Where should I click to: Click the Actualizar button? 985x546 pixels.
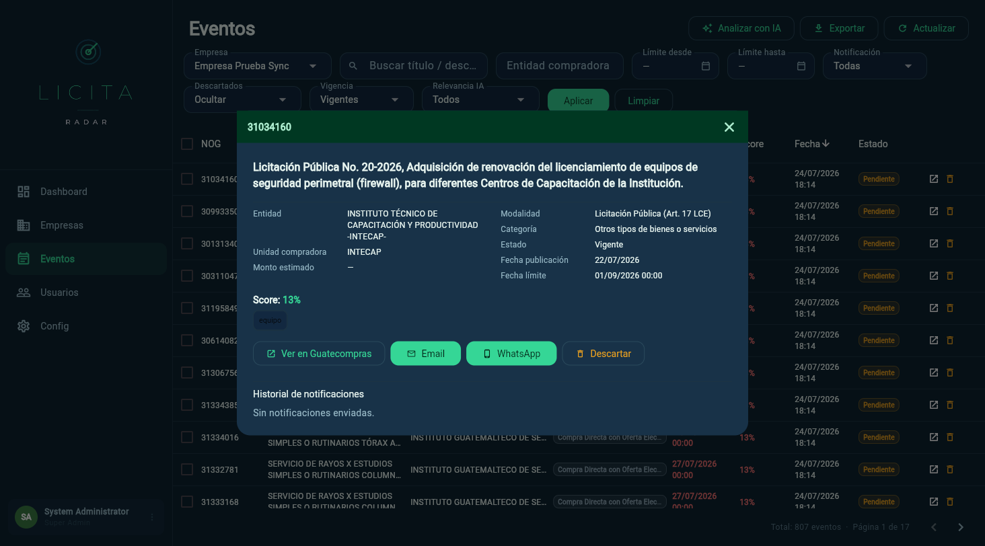[x=926, y=28]
